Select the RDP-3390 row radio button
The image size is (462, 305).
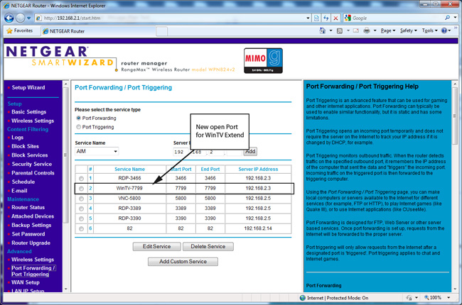[81, 218]
